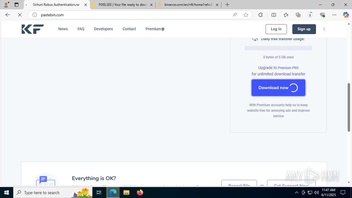Click the Edge icon on the taskbar
352x198 pixels.
coord(113,193)
